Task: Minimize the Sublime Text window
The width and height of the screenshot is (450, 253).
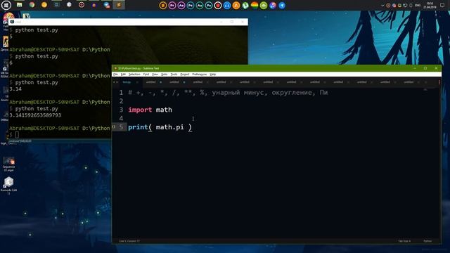Action: click(415, 68)
